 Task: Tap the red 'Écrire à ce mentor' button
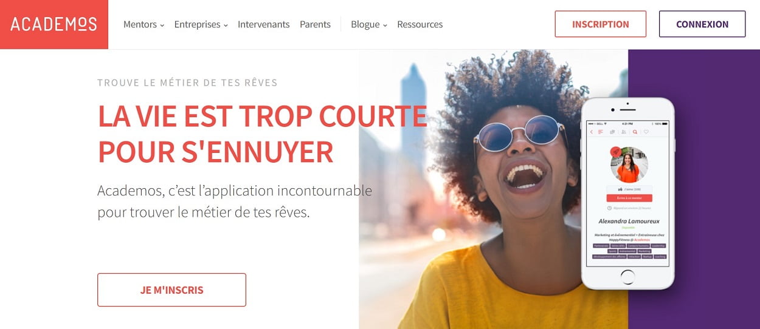tap(629, 198)
